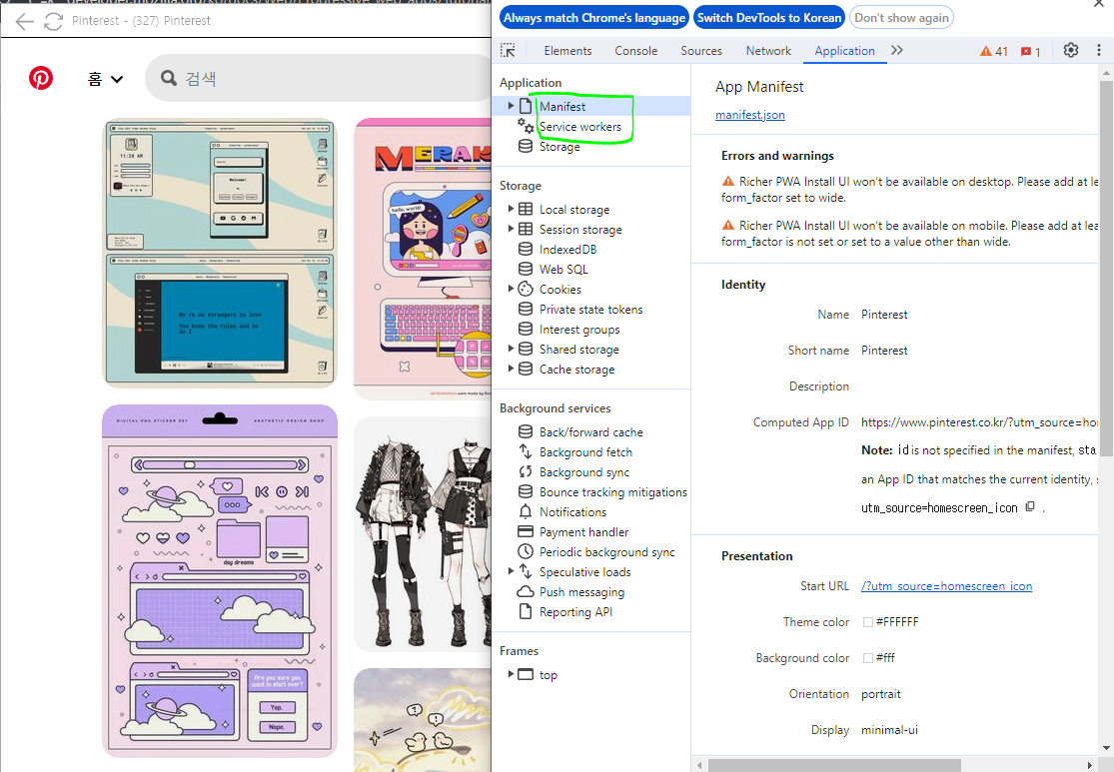This screenshot has height=772, width=1114.
Task: Click the top frame icon
Action: point(526,674)
